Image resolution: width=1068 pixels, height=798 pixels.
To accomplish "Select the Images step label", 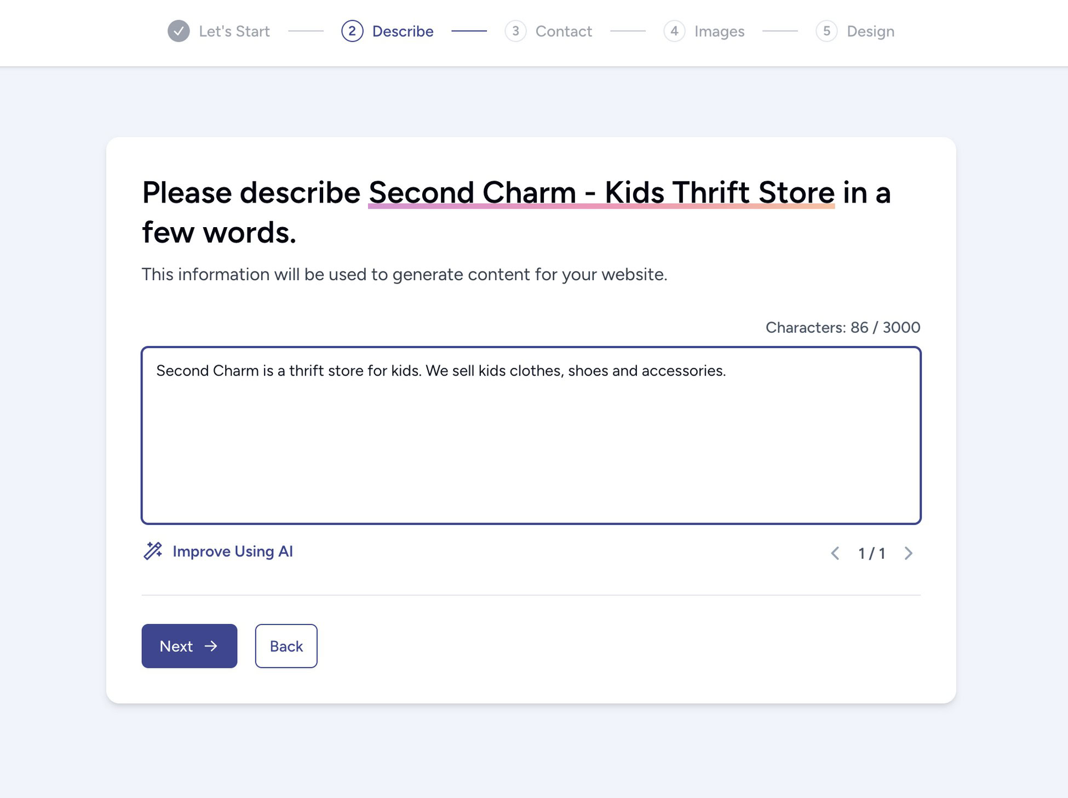I will coord(719,31).
